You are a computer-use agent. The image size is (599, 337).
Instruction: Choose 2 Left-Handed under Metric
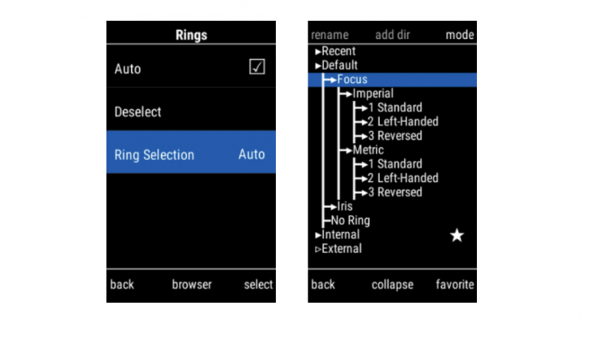402,178
